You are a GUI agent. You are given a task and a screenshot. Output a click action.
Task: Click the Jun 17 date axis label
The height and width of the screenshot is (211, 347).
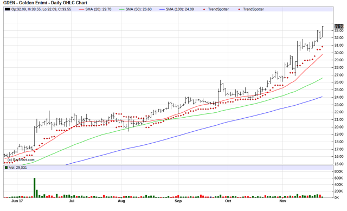pos(17,201)
